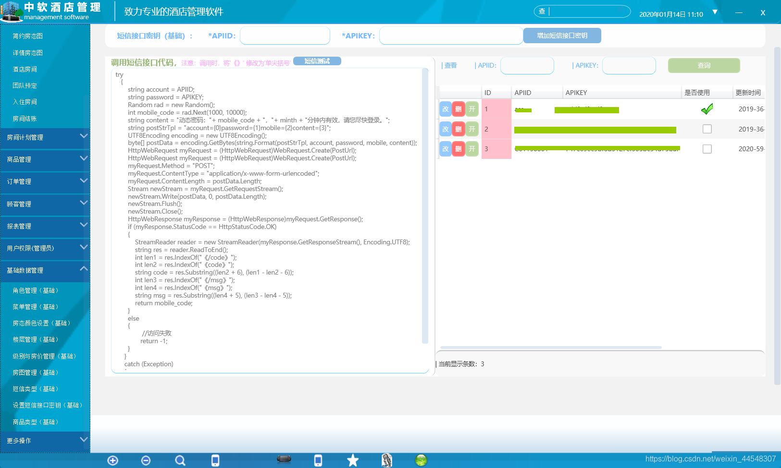781x468 pixels.
Task: Click the 2020年01月14日 11:10 date text
Action: pyautogui.click(x=671, y=14)
